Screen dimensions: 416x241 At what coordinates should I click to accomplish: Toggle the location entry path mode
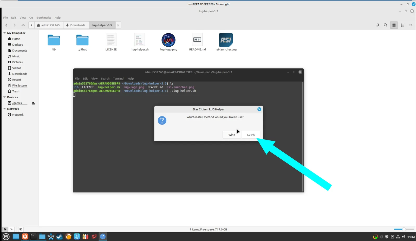[x=377, y=25]
